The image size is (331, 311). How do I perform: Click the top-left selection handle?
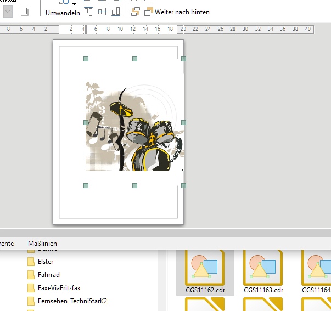pos(86,59)
